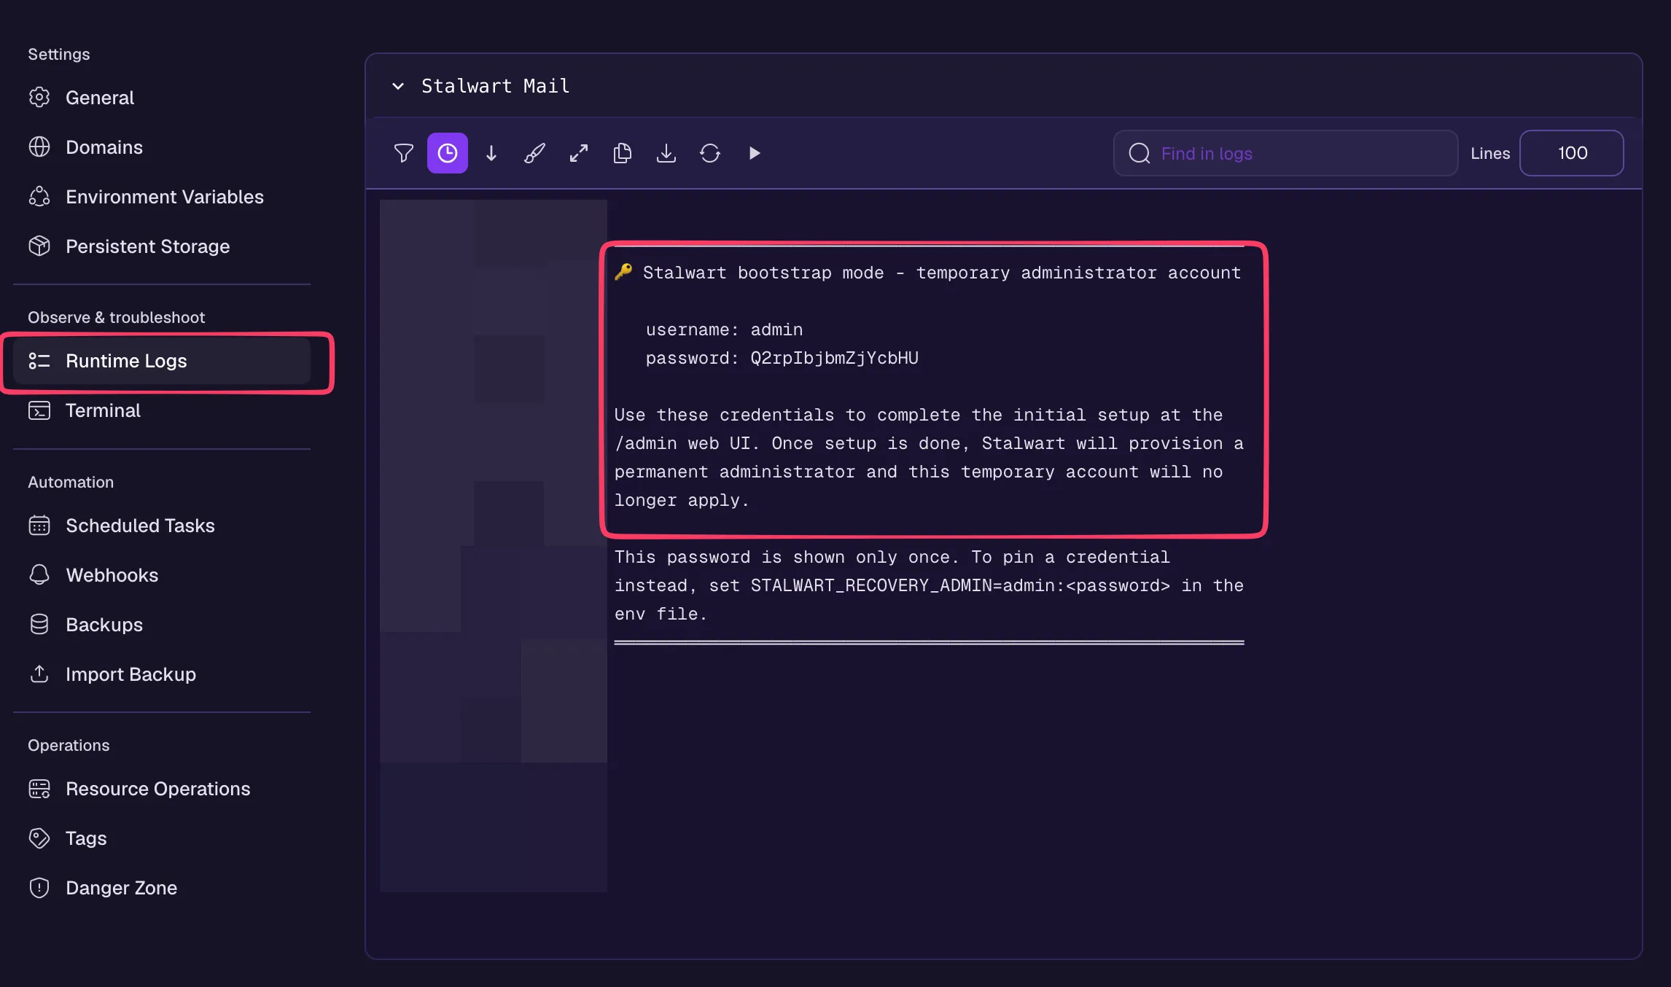This screenshot has width=1671, height=987.
Task: Download logs with the download icon
Action: click(666, 153)
